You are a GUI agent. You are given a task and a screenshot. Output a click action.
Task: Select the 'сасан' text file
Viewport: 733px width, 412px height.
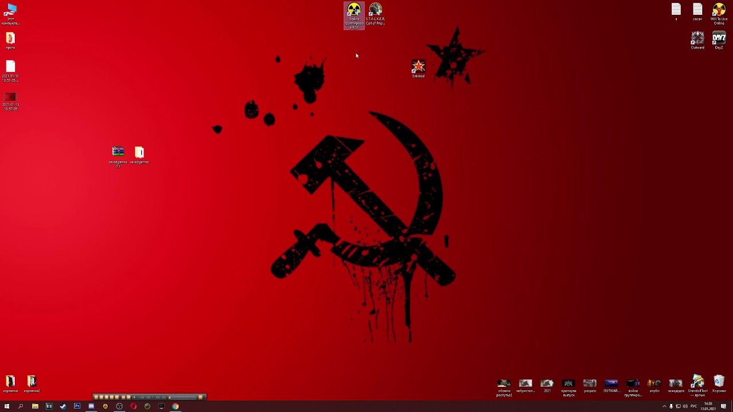pos(697,12)
